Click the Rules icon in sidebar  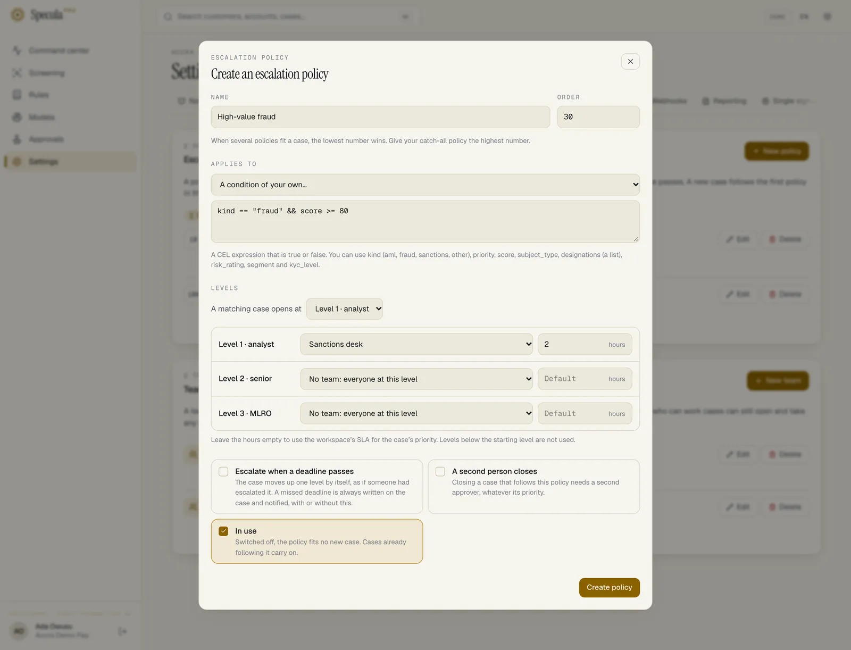17,95
